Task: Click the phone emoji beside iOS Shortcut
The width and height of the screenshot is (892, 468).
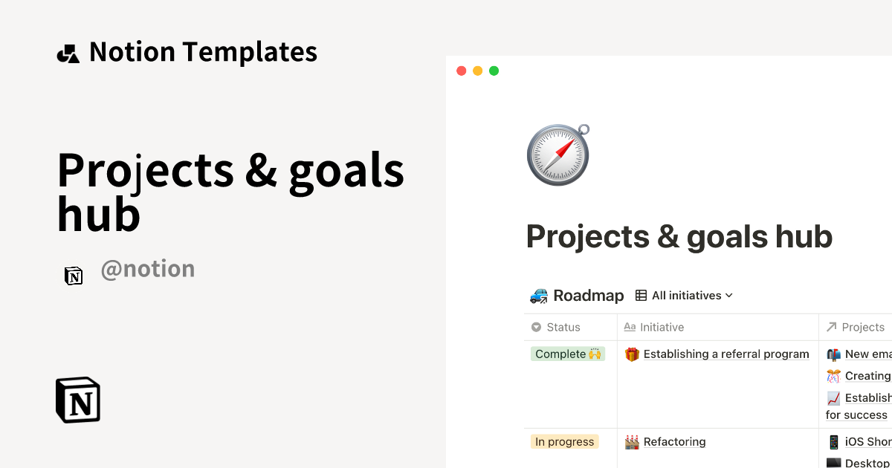Action: (834, 441)
